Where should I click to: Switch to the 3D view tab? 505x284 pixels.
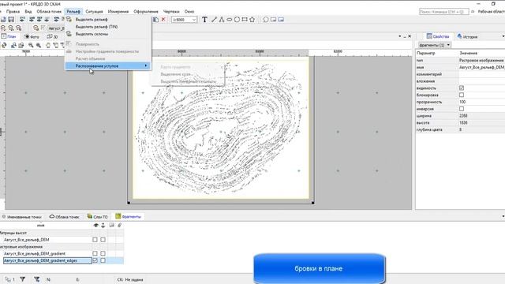pos(53,37)
